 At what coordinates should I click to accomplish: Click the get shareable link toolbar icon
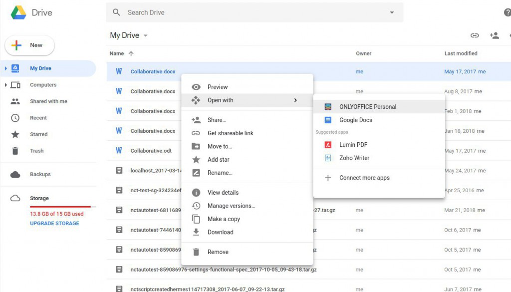click(x=475, y=35)
